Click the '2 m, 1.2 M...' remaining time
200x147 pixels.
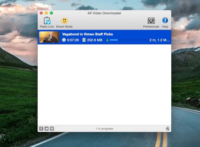pyautogui.click(x=159, y=40)
